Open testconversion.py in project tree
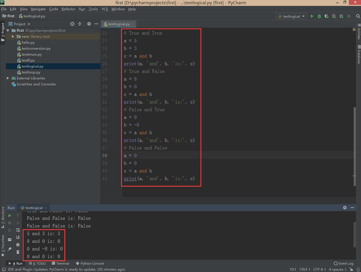The image size is (361, 272). click(36, 48)
